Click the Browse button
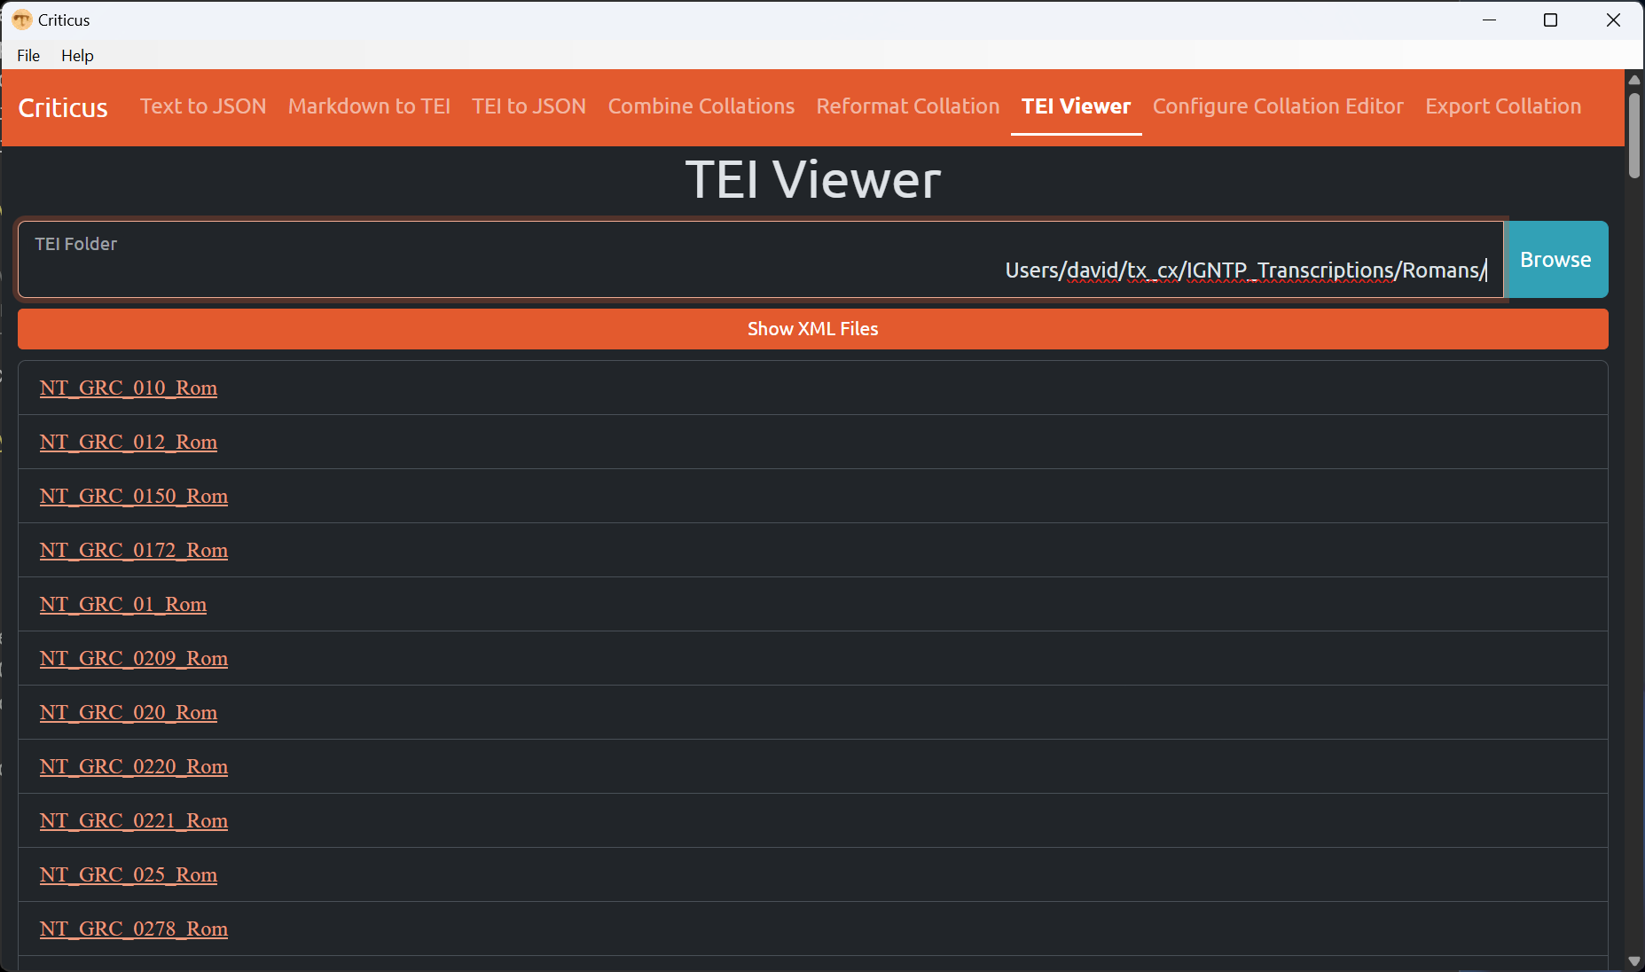 point(1555,259)
